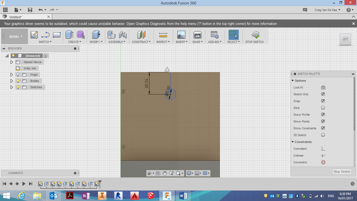
Task: Click the Add-Ins scripts icon
Action: [x=215, y=35]
